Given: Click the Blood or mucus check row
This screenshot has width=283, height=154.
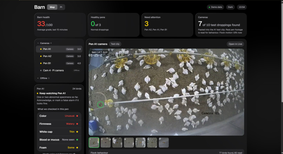Looking at the screenshot, I should coord(59,140).
